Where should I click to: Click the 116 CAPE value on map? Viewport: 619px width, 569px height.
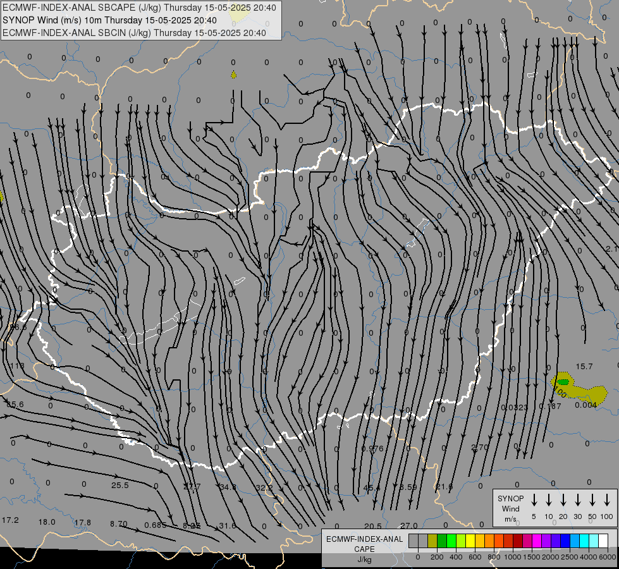click(x=17, y=365)
